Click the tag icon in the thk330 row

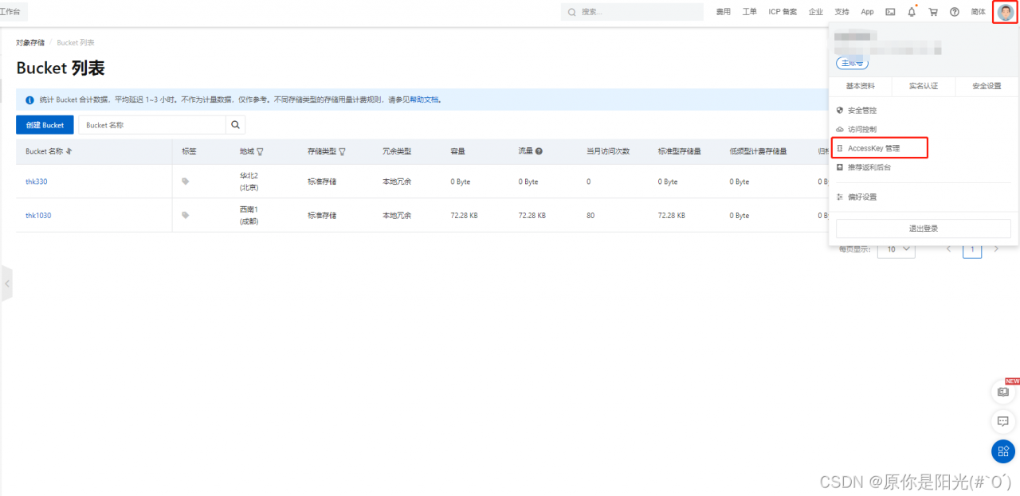click(x=185, y=182)
